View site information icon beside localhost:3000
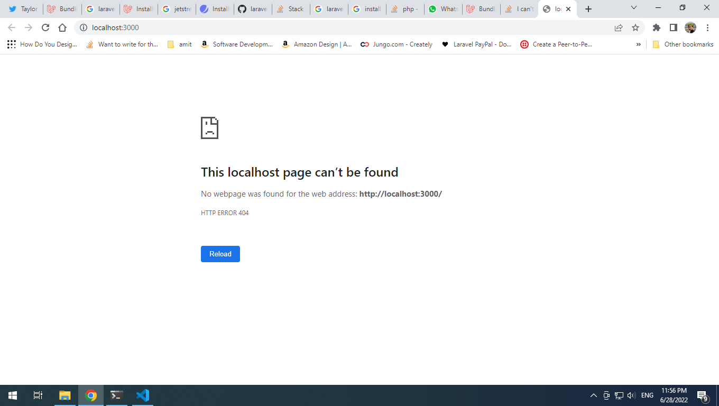Screen dimensions: 719x406 point(84,27)
